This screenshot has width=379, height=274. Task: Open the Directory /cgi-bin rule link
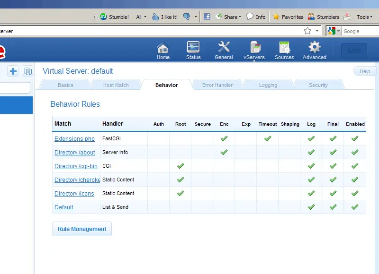[x=76, y=166]
